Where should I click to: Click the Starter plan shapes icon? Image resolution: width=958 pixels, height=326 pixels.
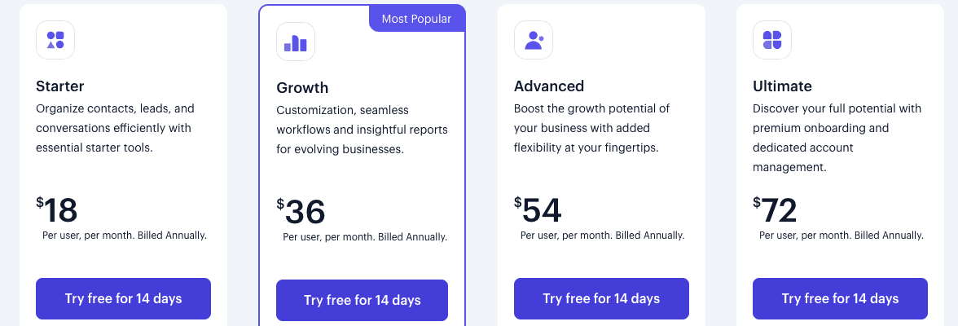click(55, 41)
